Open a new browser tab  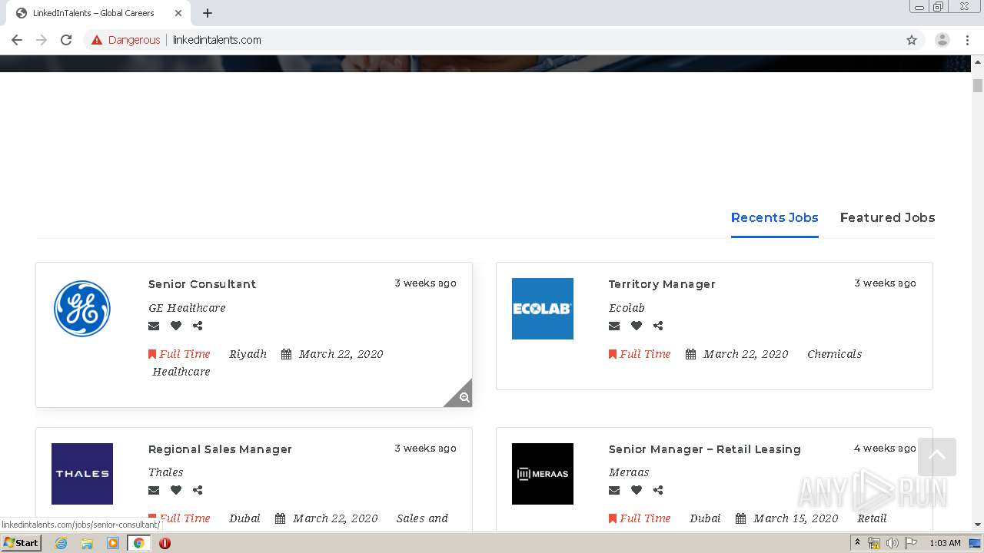(x=208, y=13)
